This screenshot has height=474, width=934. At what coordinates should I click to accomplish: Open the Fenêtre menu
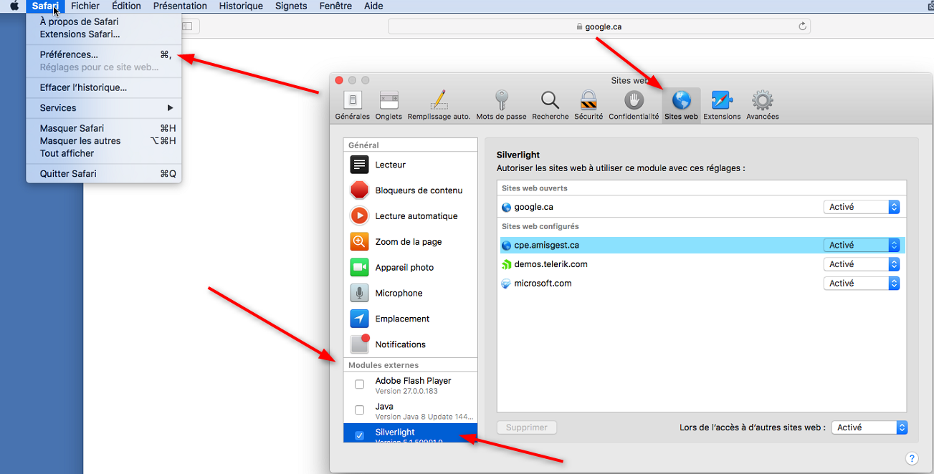pyautogui.click(x=335, y=6)
